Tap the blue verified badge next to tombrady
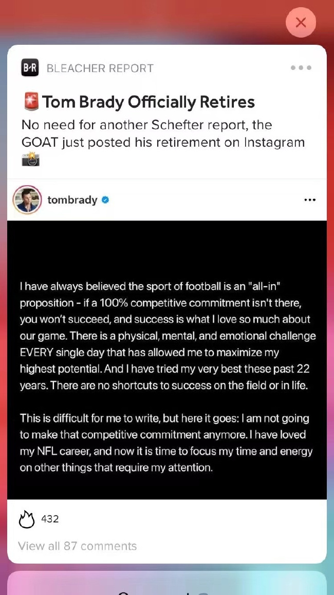 pyautogui.click(x=105, y=200)
